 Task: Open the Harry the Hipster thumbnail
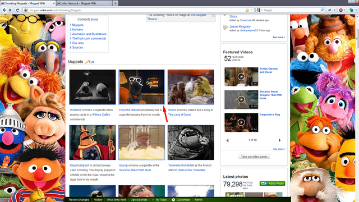click(x=141, y=87)
